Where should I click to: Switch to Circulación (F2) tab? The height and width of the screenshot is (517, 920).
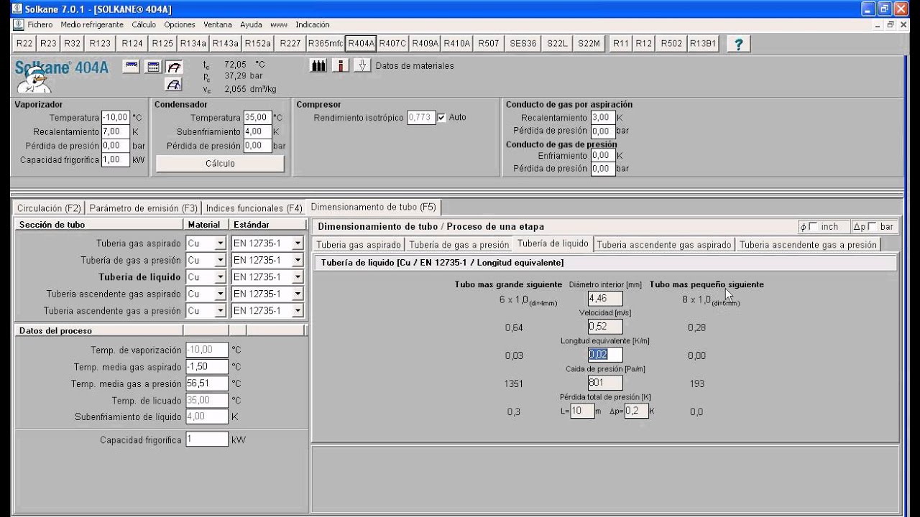click(49, 208)
